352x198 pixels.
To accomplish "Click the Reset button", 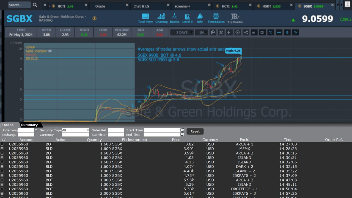I will pos(195,131).
